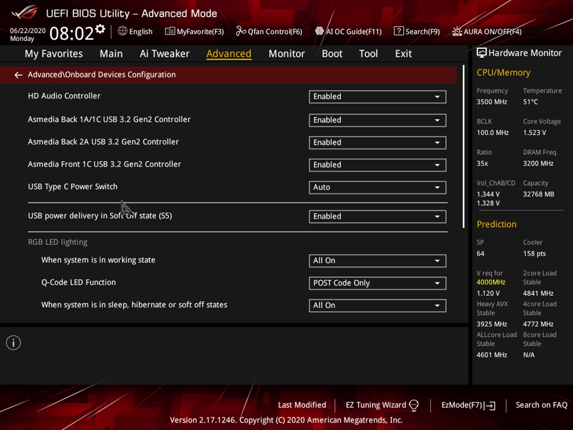Image resolution: width=573 pixels, height=430 pixels.
Task: Select When system is in working state label
Action: point(99,260)
